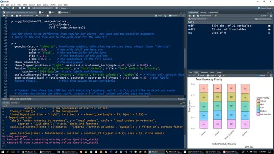The width and height of the screenshot is (274, 154).
Task: Switch to the Packages tab
Action: 204,72
